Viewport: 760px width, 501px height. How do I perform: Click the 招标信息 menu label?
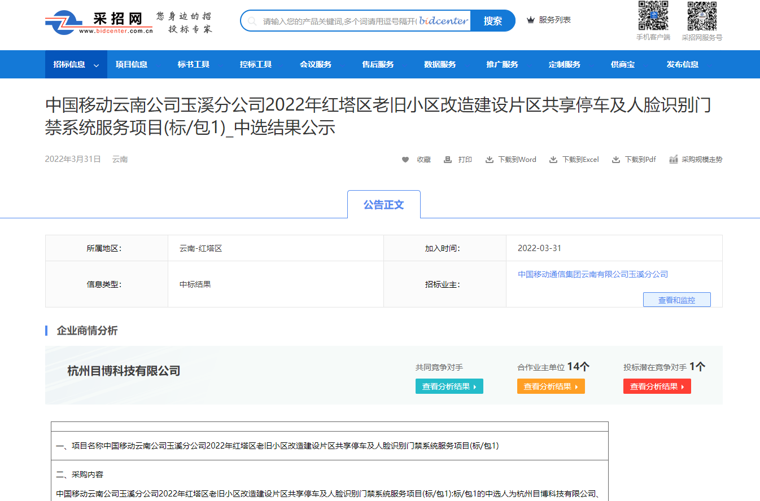[69, 64]
